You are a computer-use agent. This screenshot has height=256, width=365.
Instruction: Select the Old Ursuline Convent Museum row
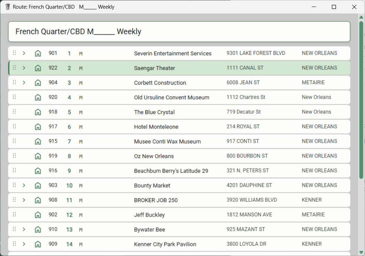(171, 97)
